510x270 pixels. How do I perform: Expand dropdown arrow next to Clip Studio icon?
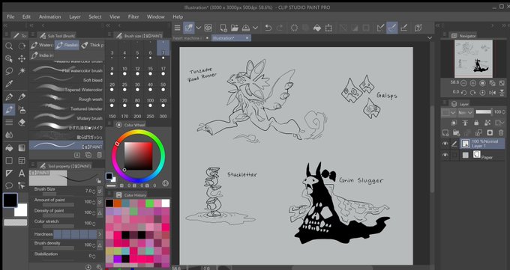pos(198,28)
